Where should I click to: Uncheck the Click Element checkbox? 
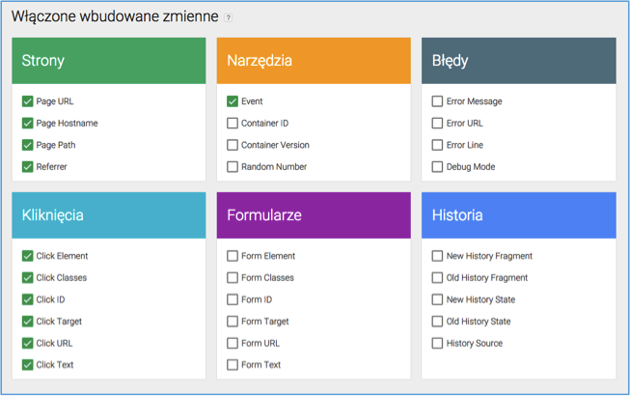pos(28,256)
